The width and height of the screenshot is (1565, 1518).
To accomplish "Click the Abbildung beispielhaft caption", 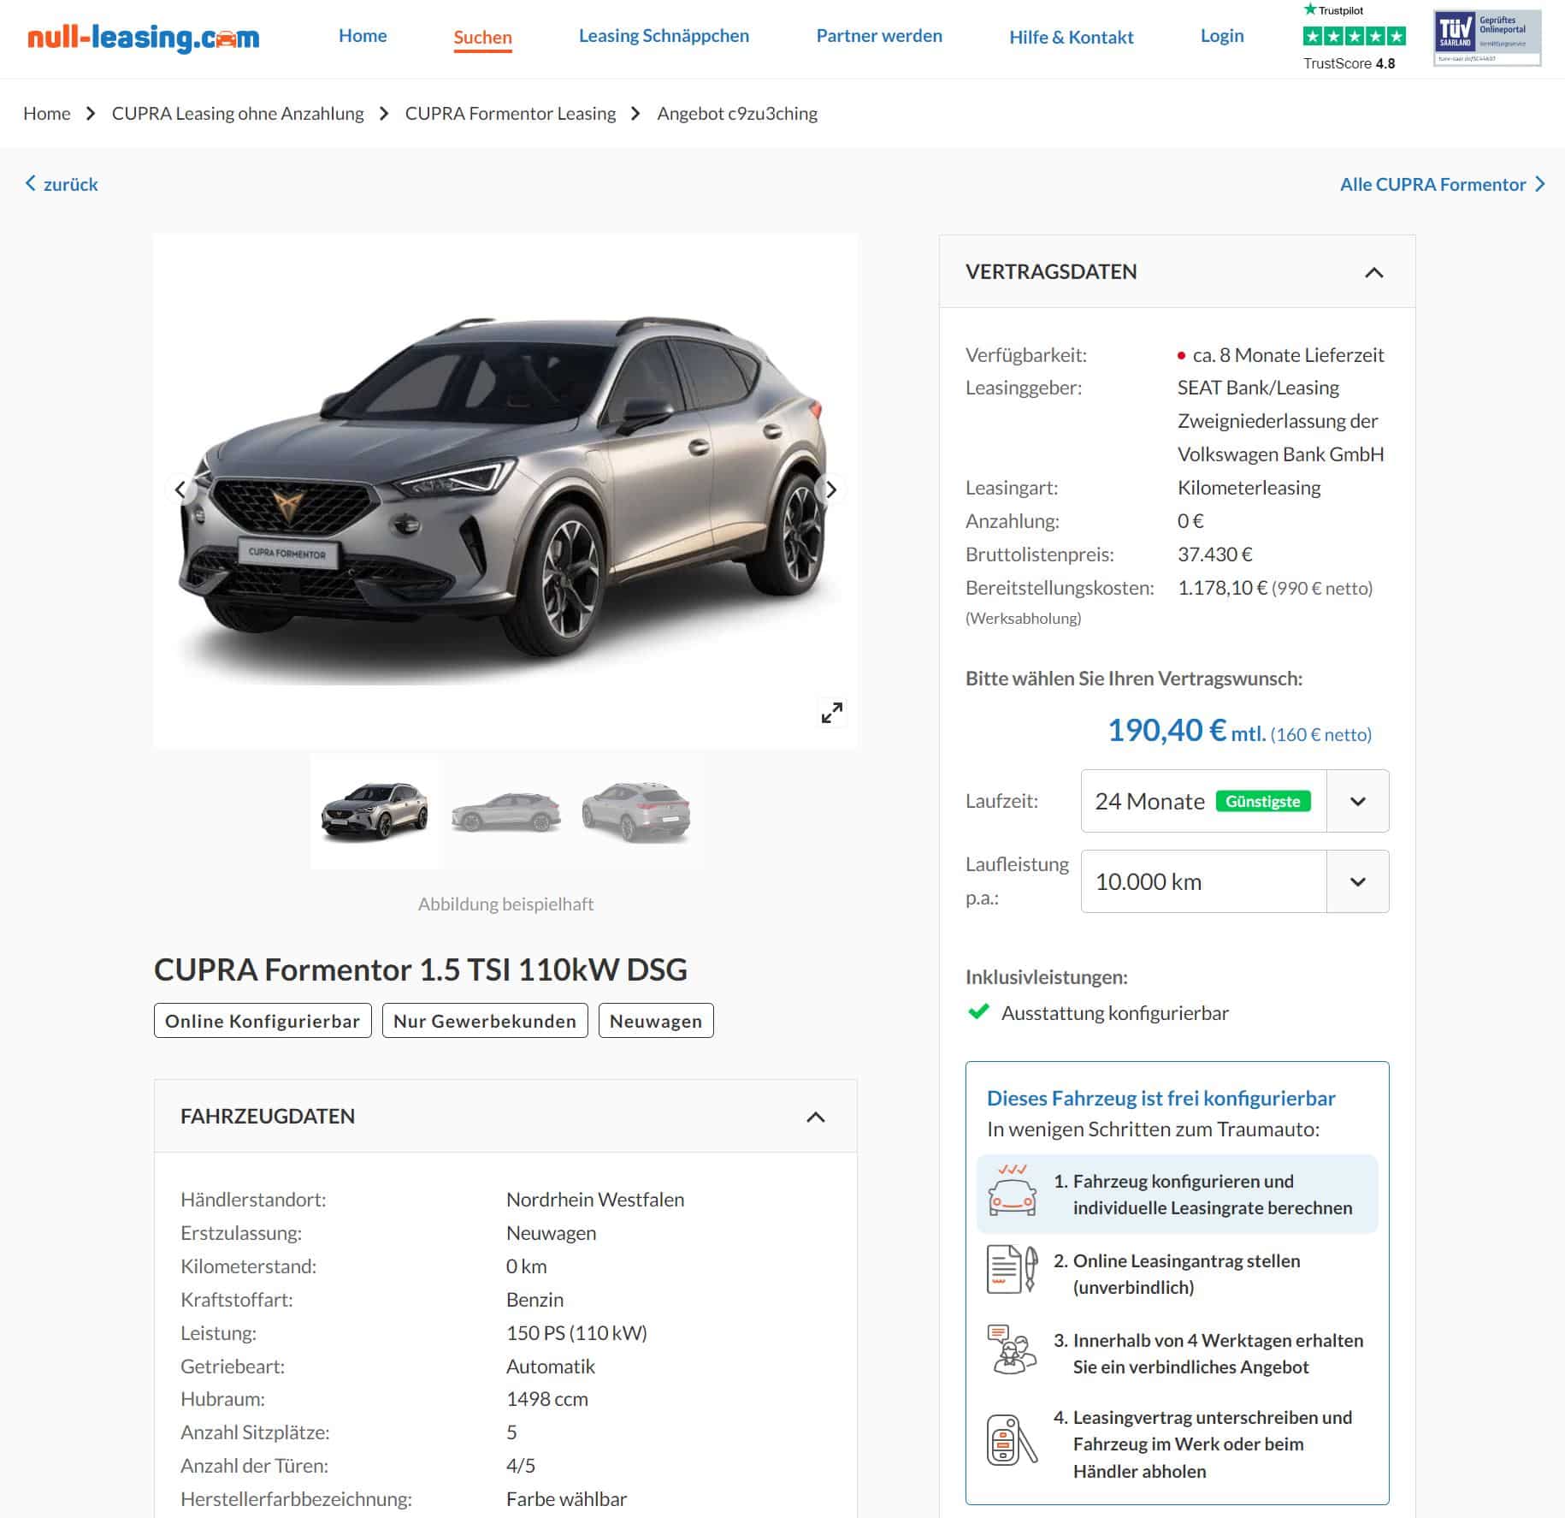I will [x=505, y=904].
